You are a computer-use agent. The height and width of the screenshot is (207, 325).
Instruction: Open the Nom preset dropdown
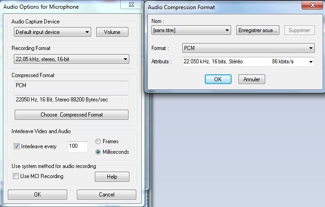pos(191,30)
